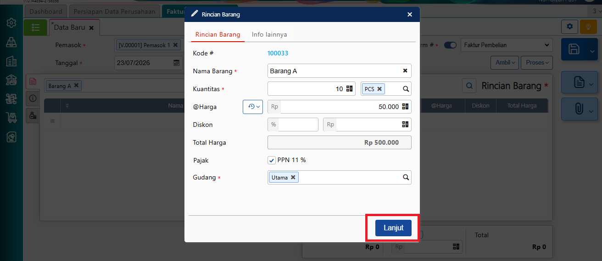Toggle the Form # switch
The height and width of the screenshot is (261, 602).
450,45
